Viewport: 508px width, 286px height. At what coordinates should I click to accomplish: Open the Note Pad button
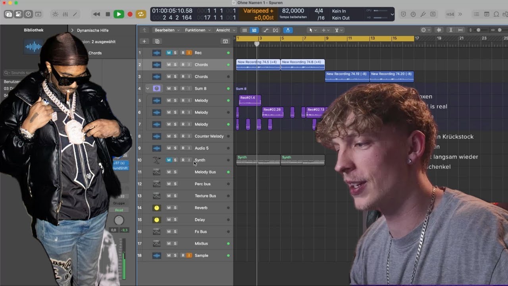[487, 14]
